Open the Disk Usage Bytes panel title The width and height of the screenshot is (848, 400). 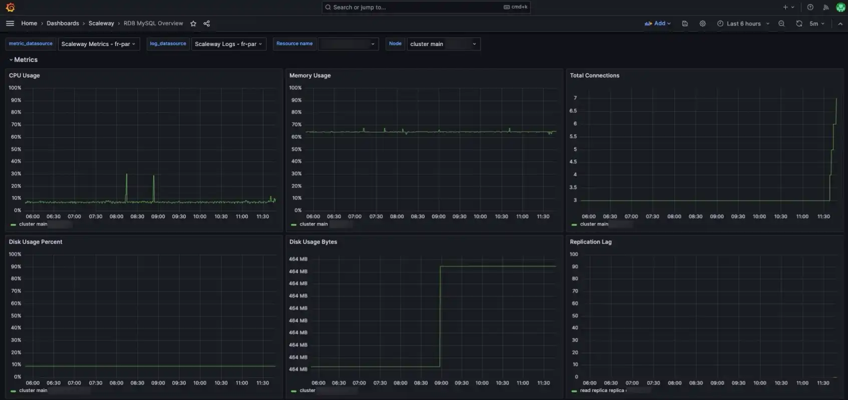click(x=313, y=242)
